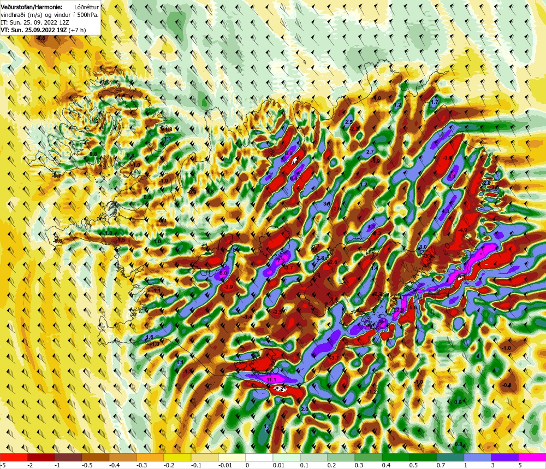Image resolution: width=546 pixels, height=469 pixels.
Task: Click the pale yellow swatch between -0.1 and -0.01
Action: coord(205,457)
